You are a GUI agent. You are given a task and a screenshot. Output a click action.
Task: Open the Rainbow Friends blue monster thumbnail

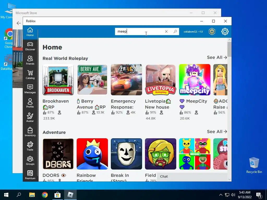pyautogui.click(x=92, y=154)
